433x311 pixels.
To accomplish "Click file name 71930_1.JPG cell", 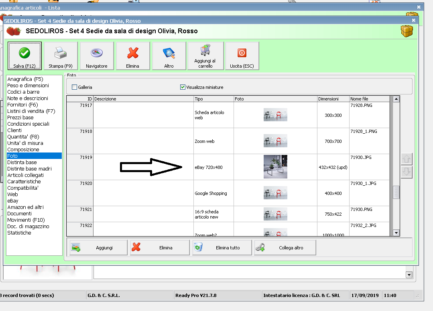I will click(x=370, y=193).
